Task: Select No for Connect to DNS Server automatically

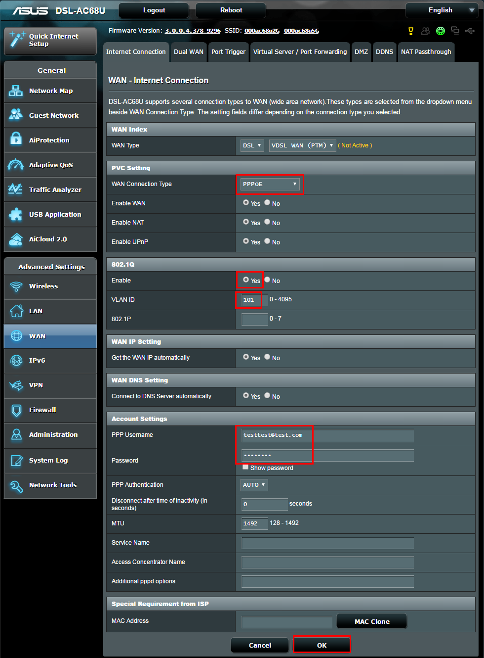Action: [x=267, y=396]
